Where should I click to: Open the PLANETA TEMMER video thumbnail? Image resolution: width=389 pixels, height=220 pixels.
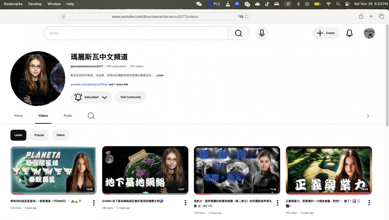pyautogui.click(x=53, y=170)
